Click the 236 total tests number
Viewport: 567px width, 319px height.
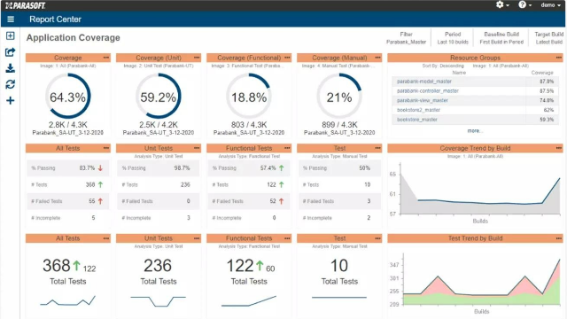[x=158, y=266]
